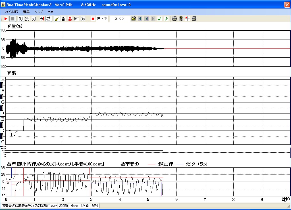Toggle the loop repeat button
The height and width of the screenshot is (210, 291).
tap(48, 19)
